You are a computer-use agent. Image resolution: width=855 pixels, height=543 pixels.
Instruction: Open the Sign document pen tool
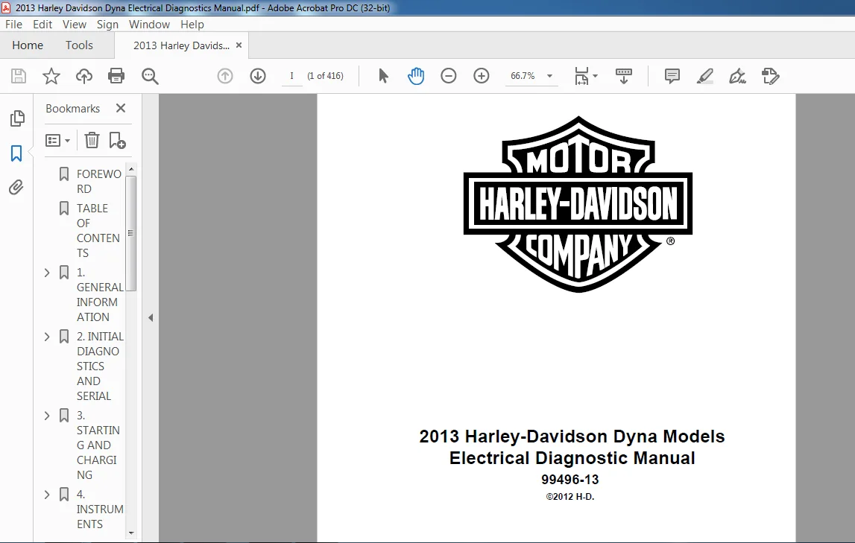point(737,76)
